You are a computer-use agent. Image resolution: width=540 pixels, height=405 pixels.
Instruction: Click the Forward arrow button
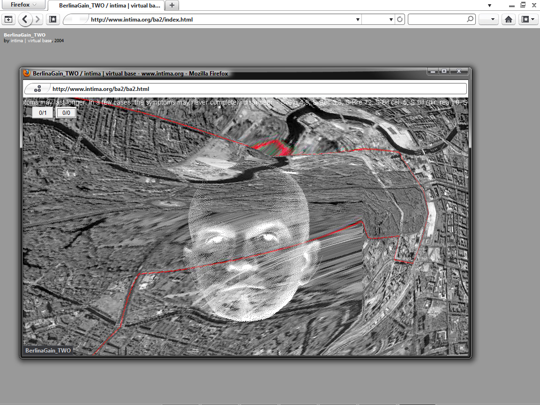[38, 20]
